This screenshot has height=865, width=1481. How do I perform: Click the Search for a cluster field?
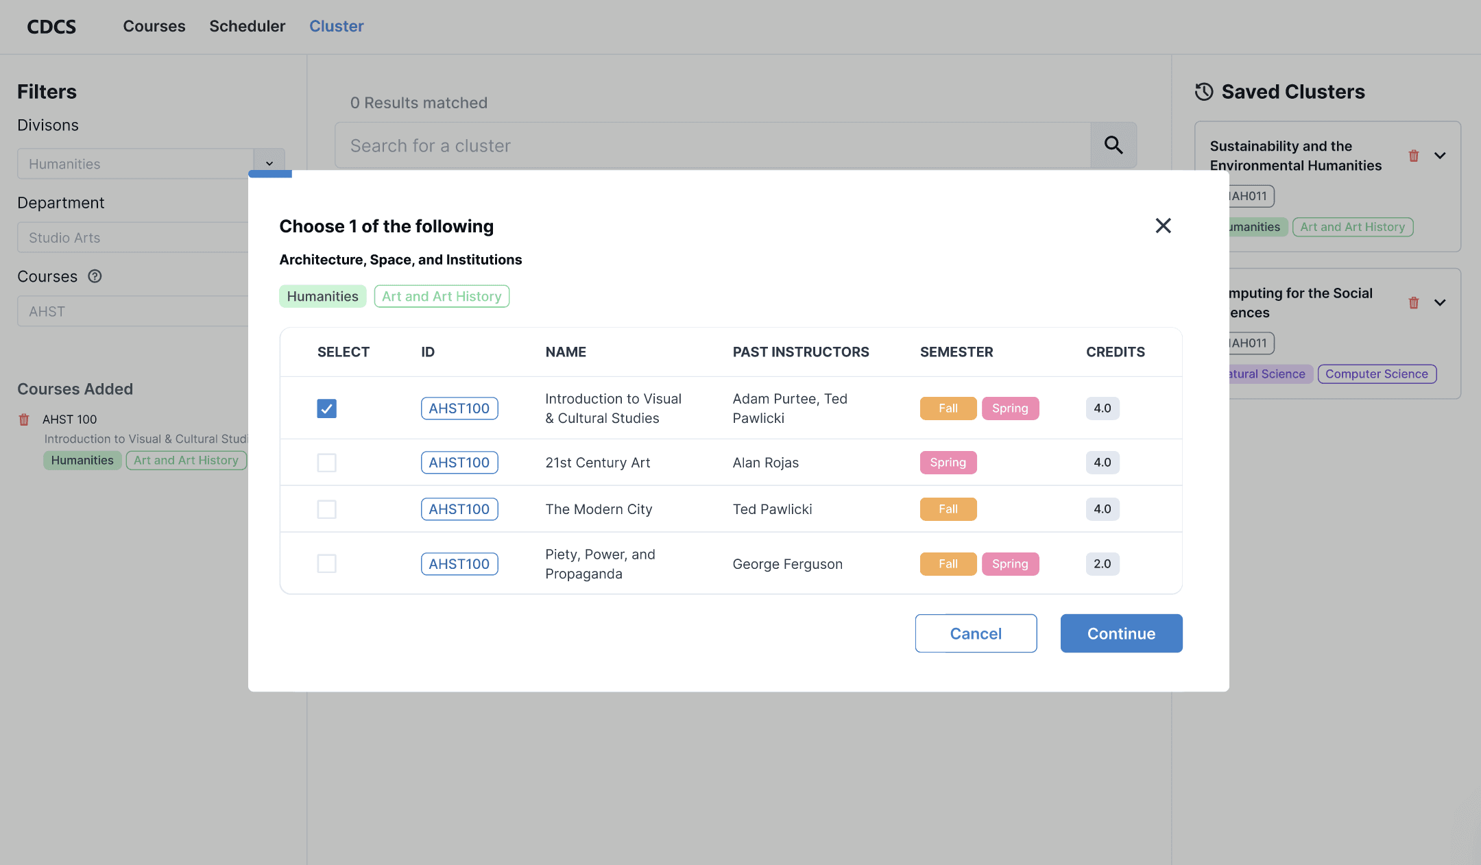pyautogui.click(x=713, y=145)
